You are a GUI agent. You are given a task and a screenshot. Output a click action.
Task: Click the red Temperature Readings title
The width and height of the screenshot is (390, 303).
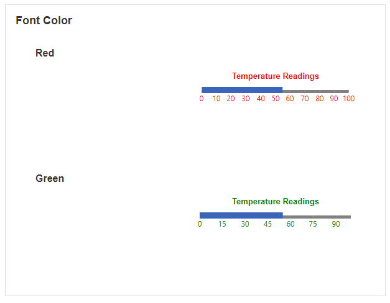pos(275,76)
